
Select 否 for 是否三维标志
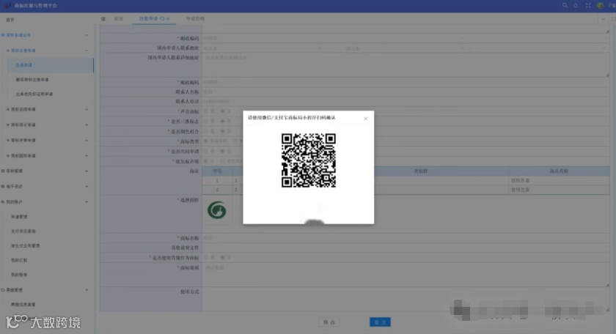pos(222,122)
